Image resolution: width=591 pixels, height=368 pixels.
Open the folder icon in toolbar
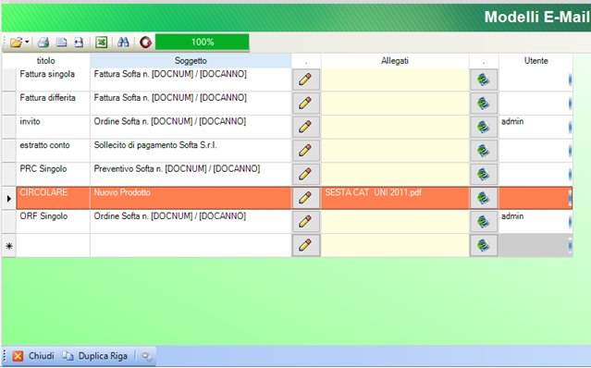point(17,43)
